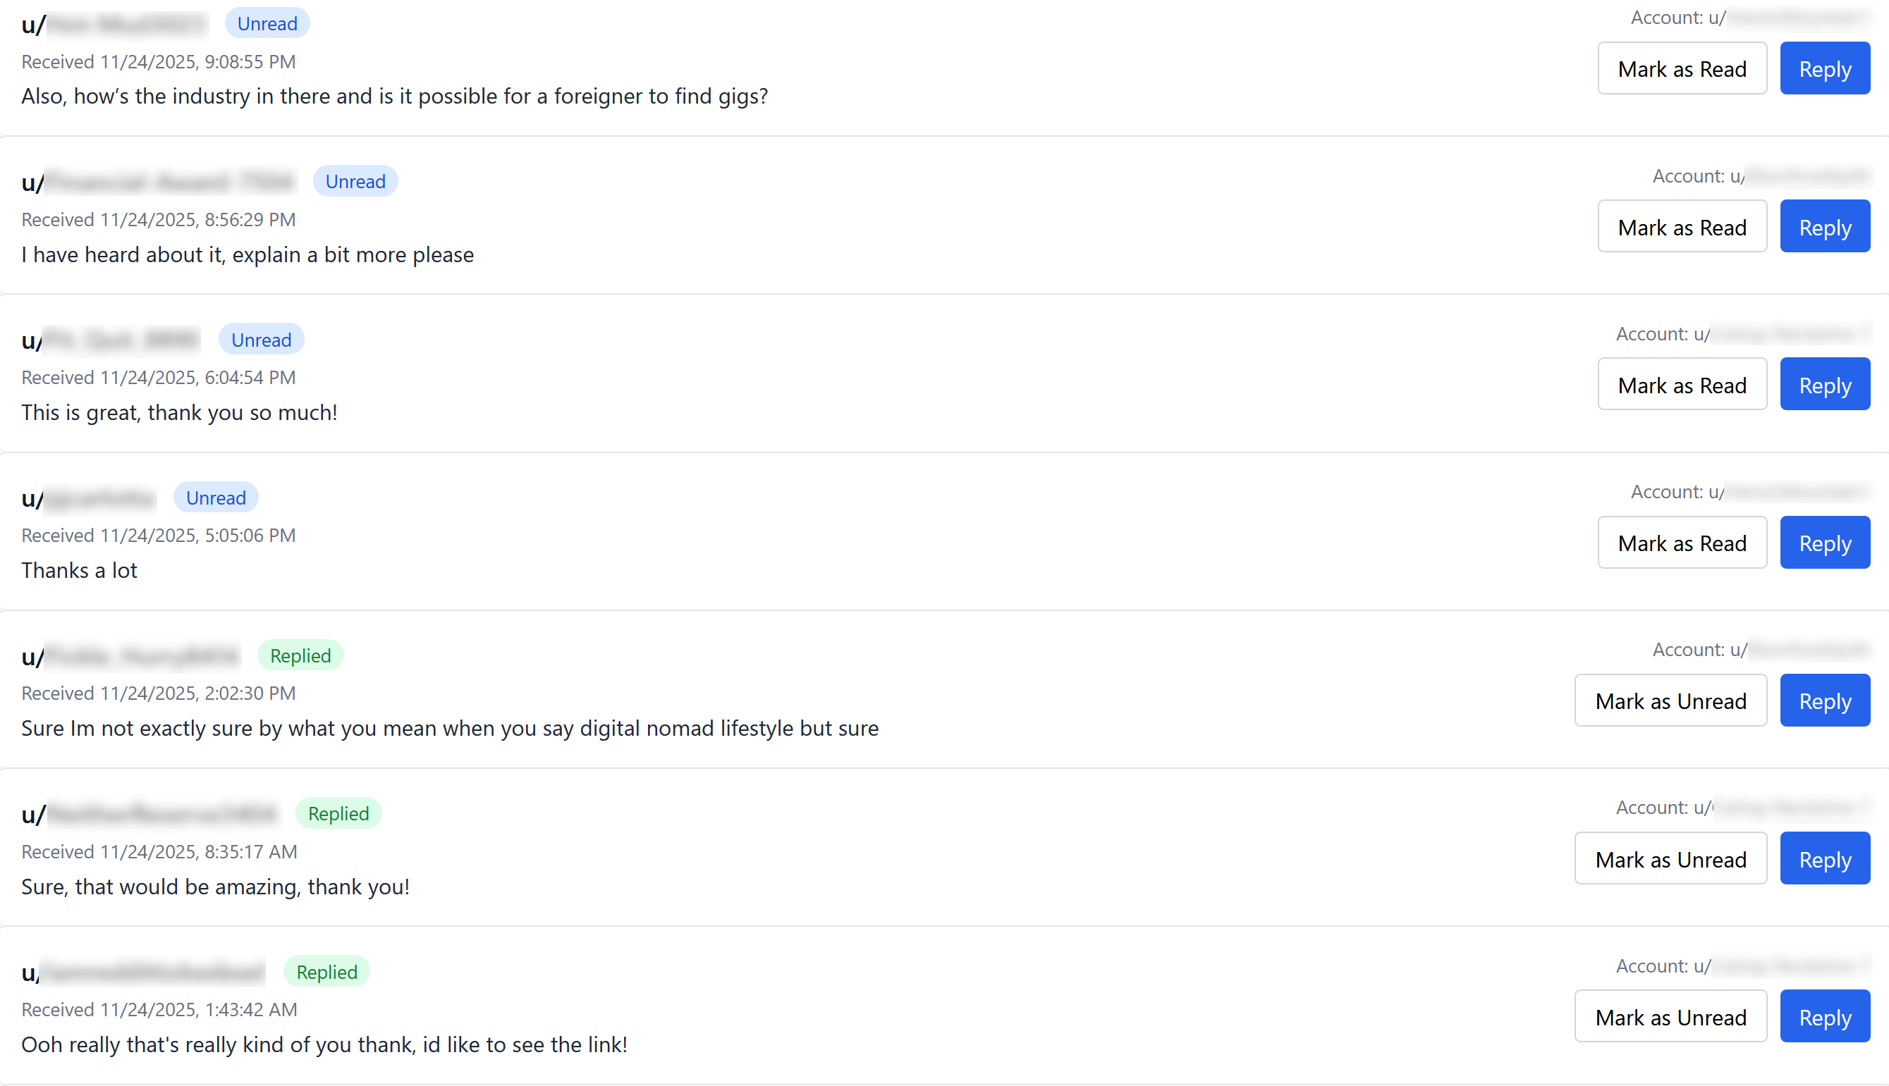The width and height of the screenshot is (1889, 1086).
Task: Mark the 1:43:42 AM message as unread
Action: click(x=1670, y=1018)
